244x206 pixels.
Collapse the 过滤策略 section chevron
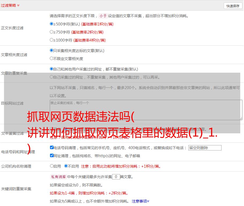click(18, 5)
